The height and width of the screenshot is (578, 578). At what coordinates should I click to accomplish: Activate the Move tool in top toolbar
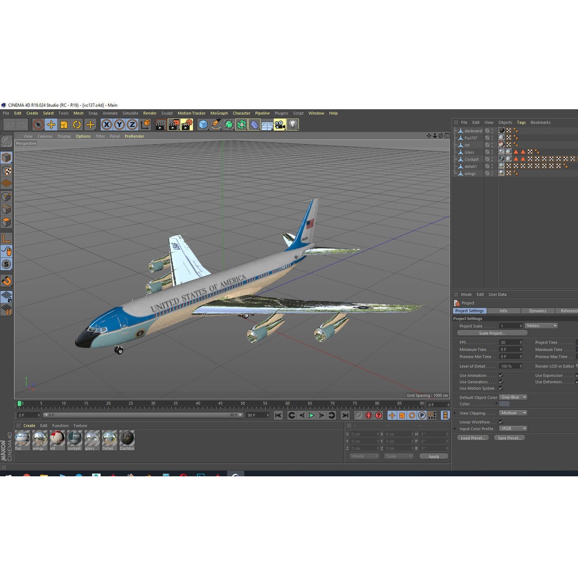pyautogui.click(x=51, y=125)
